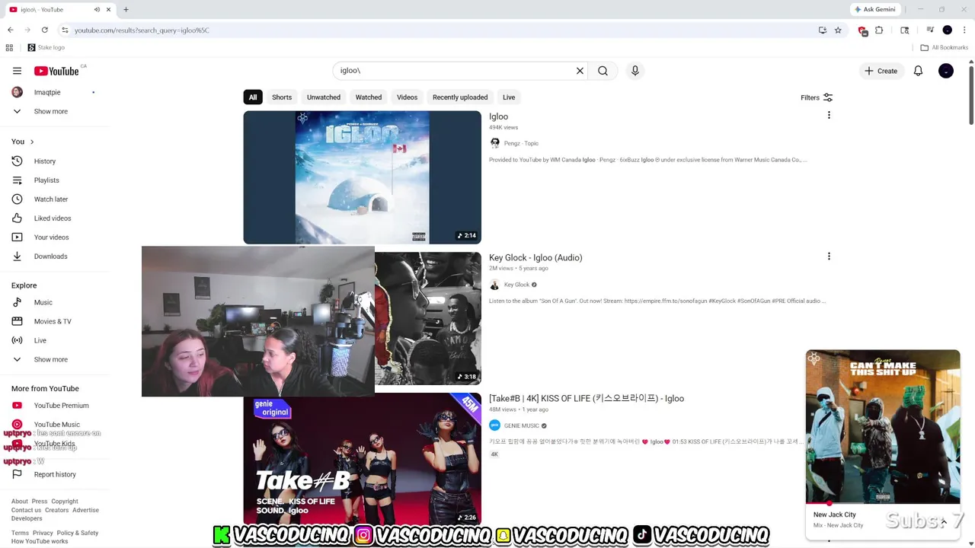
Task: Install app icon in the address bar
Action: point(823,30)
